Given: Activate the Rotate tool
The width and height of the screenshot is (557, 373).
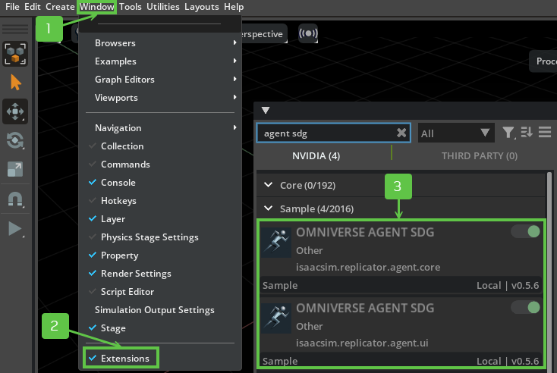Looking at the screenshot, I should click(15, 140).
